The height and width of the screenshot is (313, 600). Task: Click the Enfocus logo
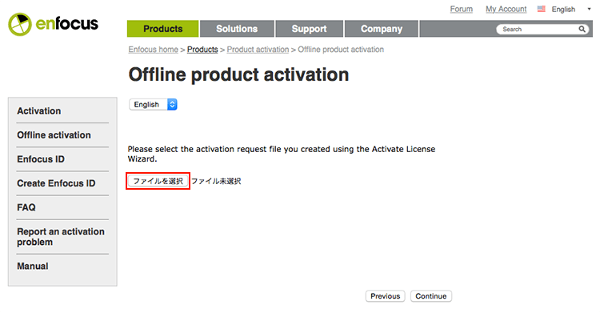pos(53,24)
